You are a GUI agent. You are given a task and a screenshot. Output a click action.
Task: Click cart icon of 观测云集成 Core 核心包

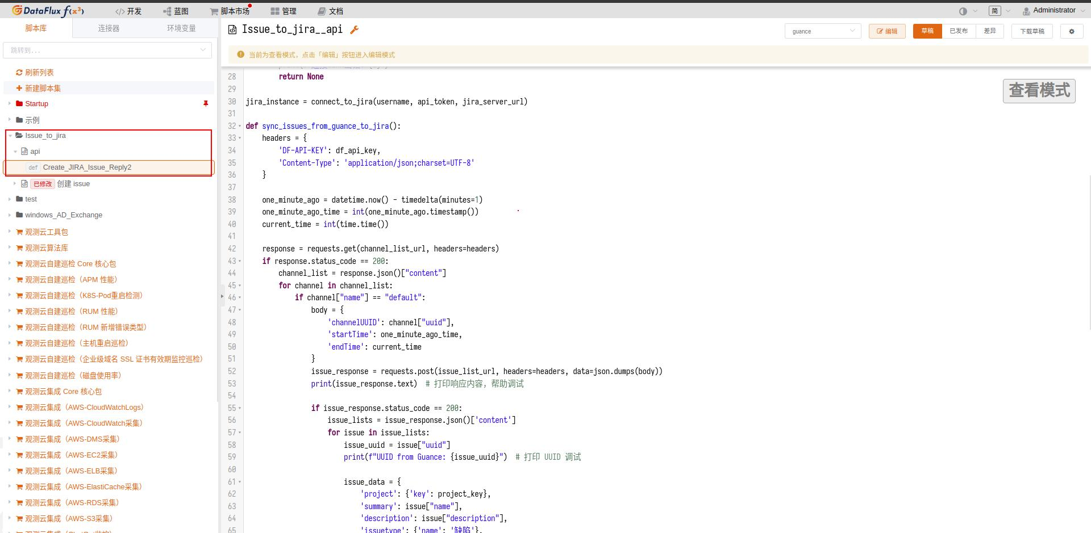point(19,392)
